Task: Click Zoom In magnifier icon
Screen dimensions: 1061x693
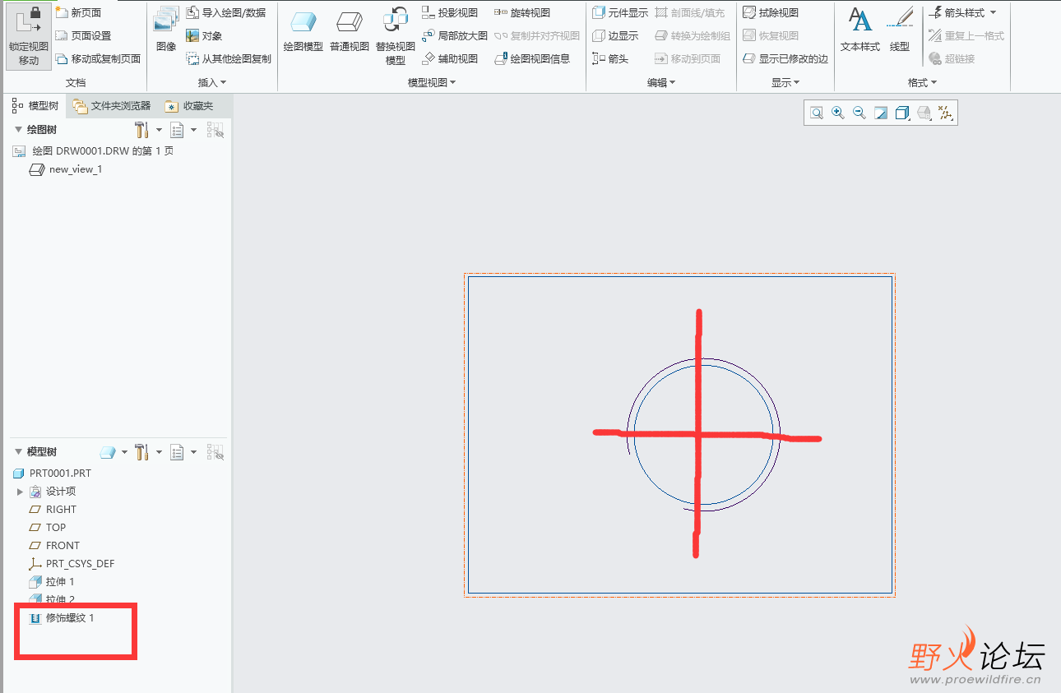Action: pos(838,113)
